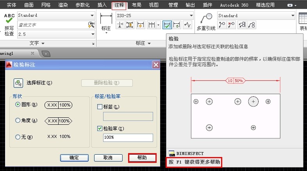Click the jogged linear dimension icon
Viewport: 307px width, 171px height.
point(187,25)
